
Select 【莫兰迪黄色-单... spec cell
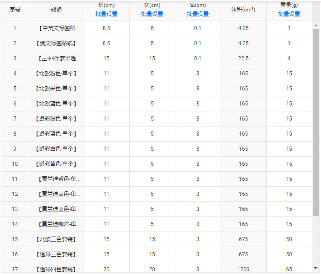pos(56,194)
